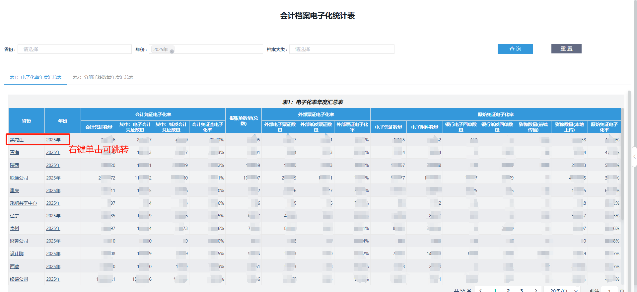Click the 查询 search button
637x292 pixels.
coord(515,49)
